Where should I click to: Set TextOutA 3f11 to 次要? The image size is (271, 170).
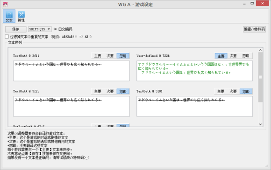pos(110,56)
